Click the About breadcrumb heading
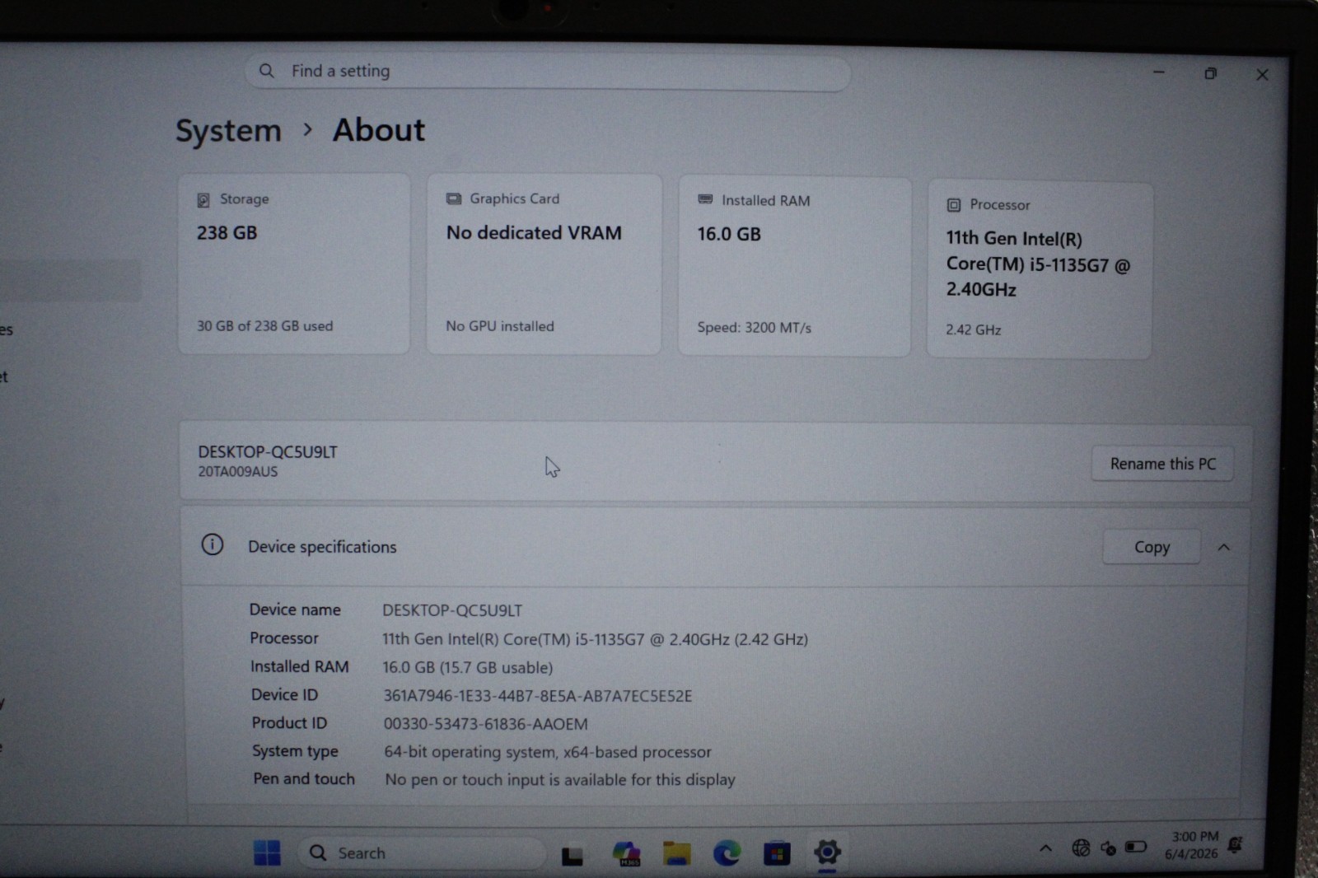1318x878 pixels. pyautogui.click(x=379, y=130)
